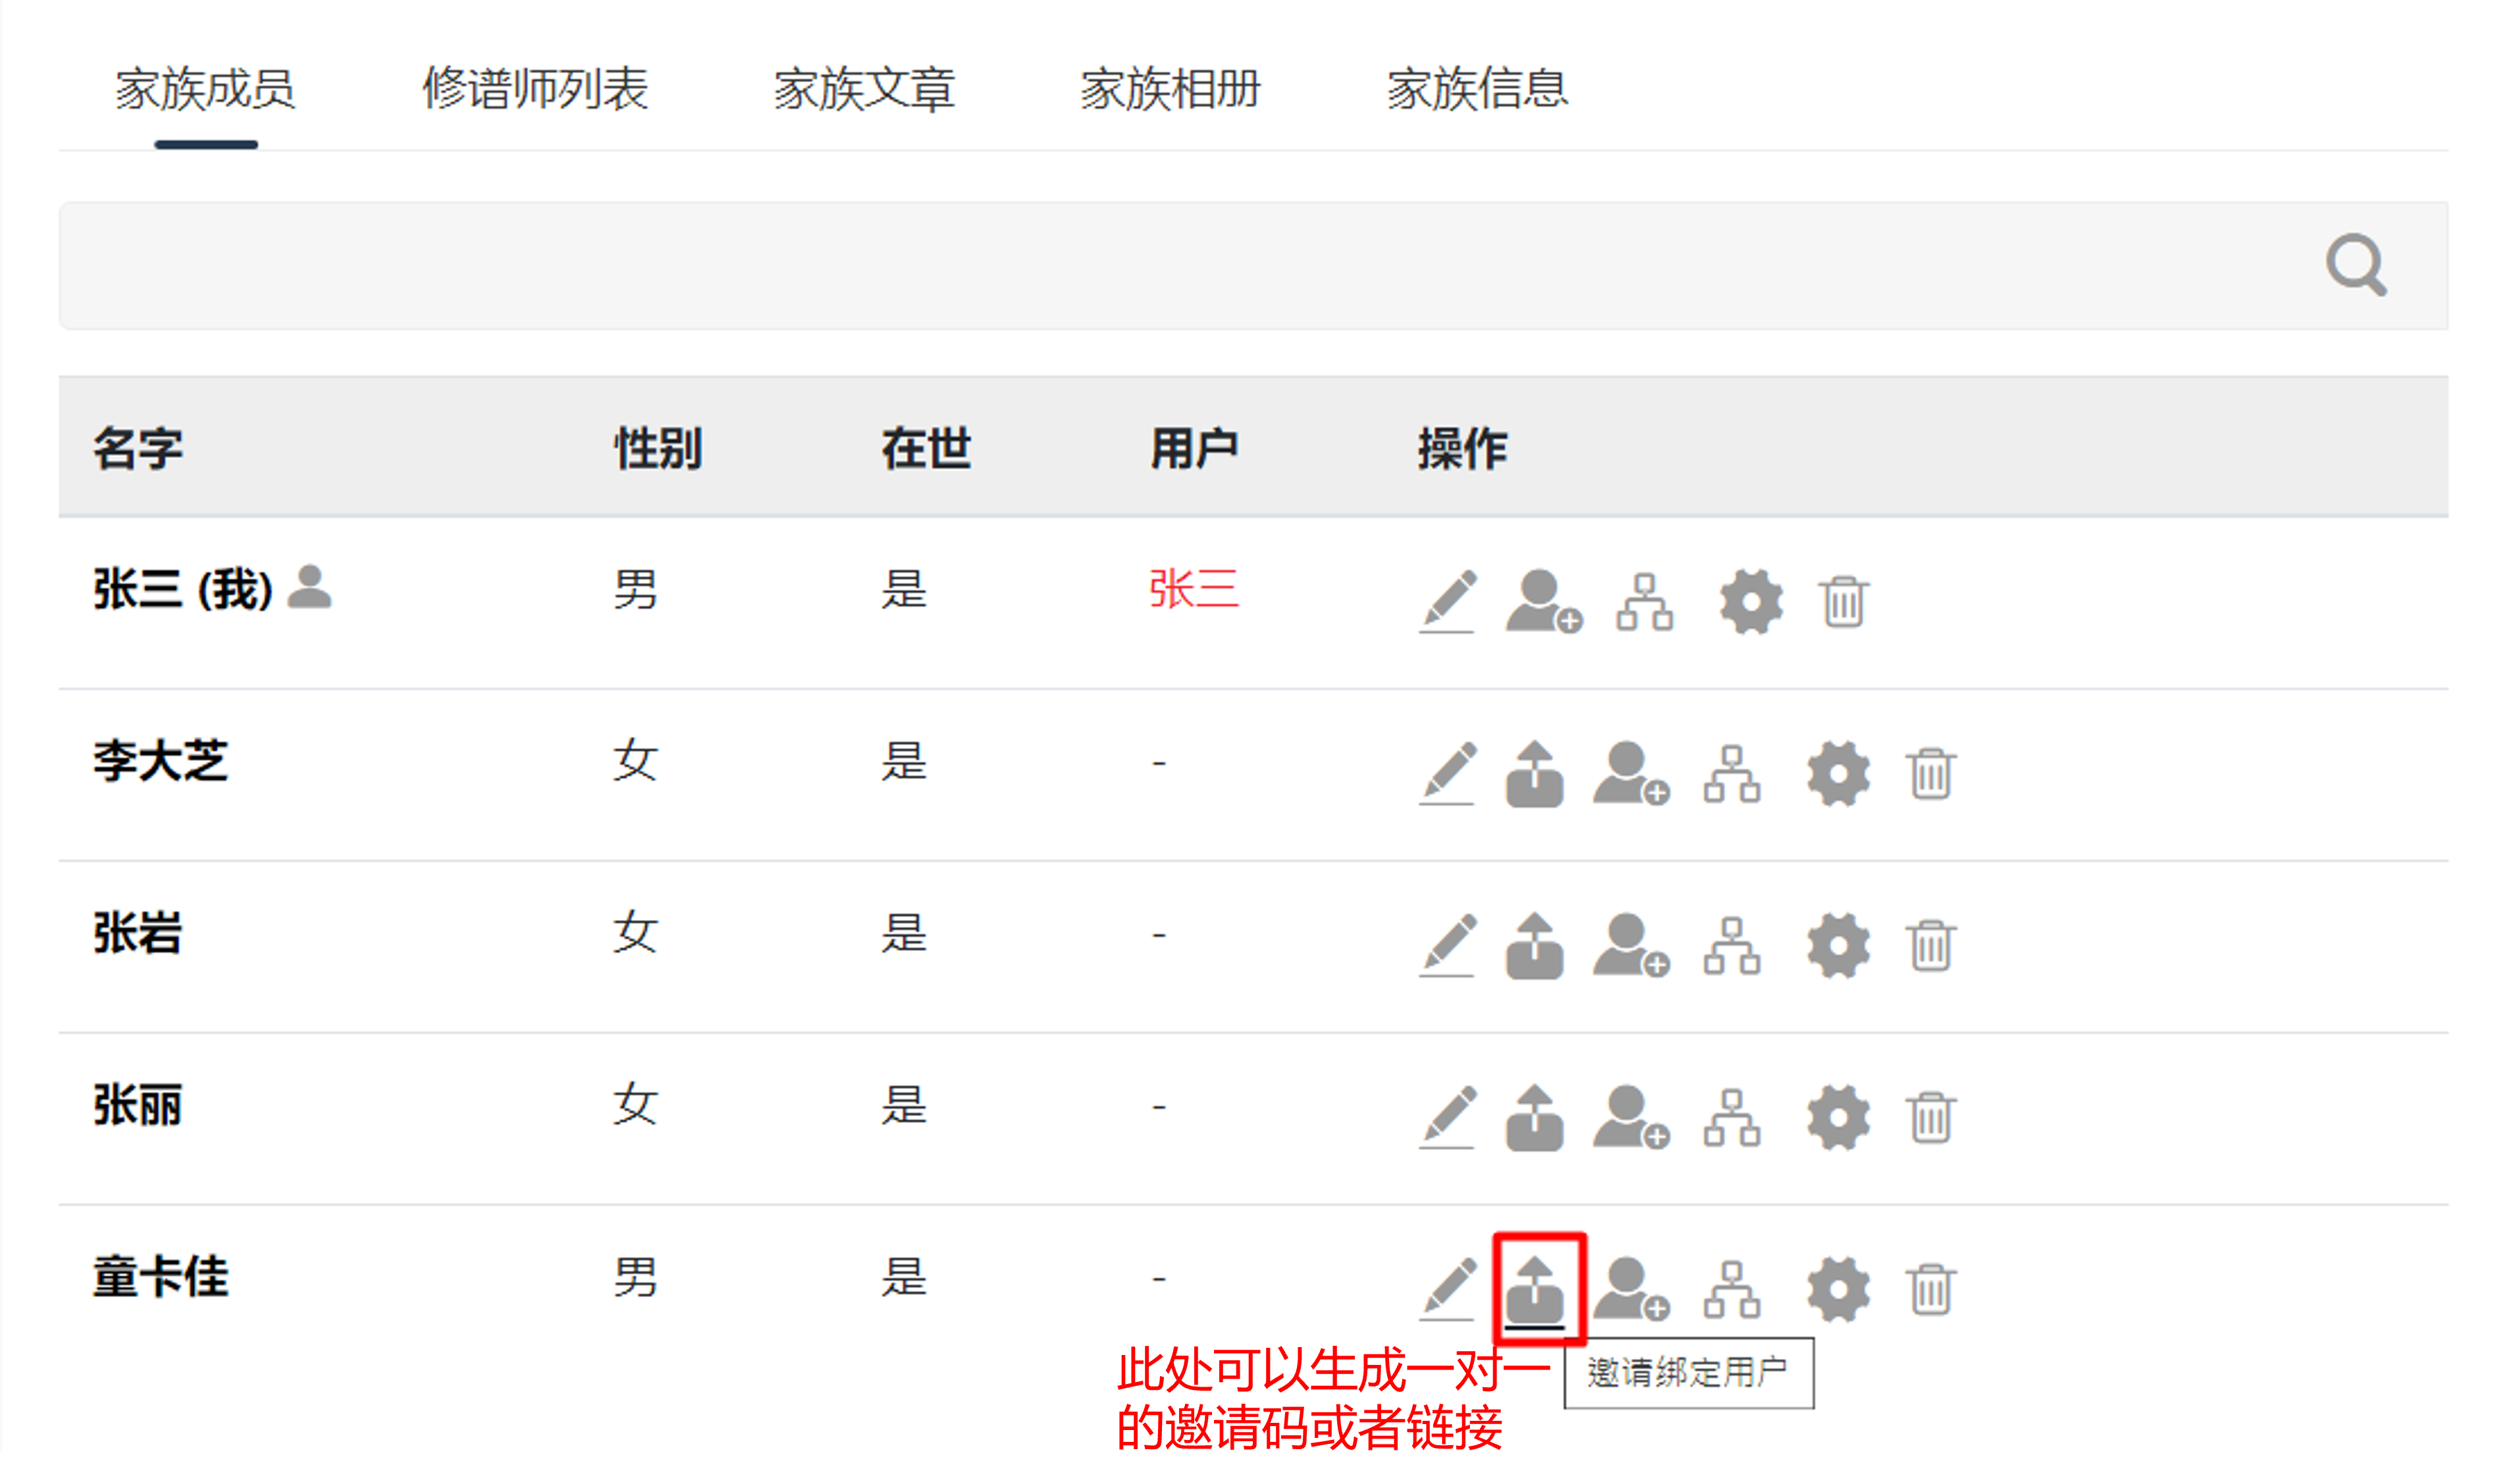The width and height of the screenshot is (2503, 1484).
Task: Open linked user 张三 in red
Action: [1194, 589]
